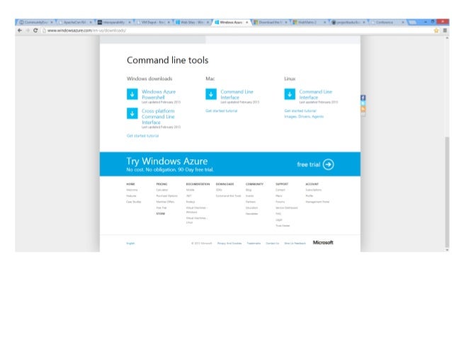The image size is (452, 339).
Task: Open the HOME footer heading
Action: [130, 184]
